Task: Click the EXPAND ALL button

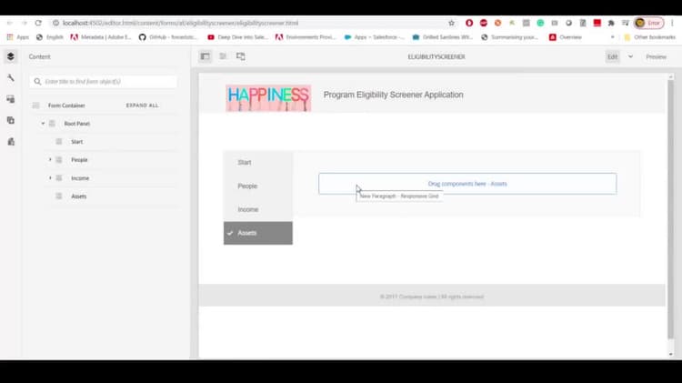Action: click(142, 106)
